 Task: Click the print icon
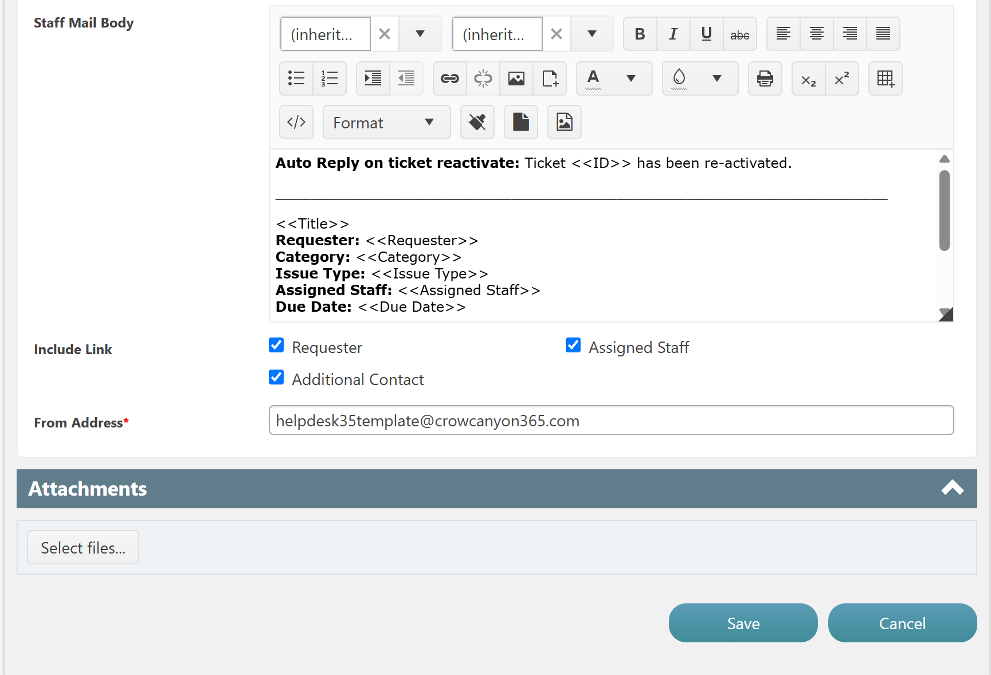(x=765, y=79)
